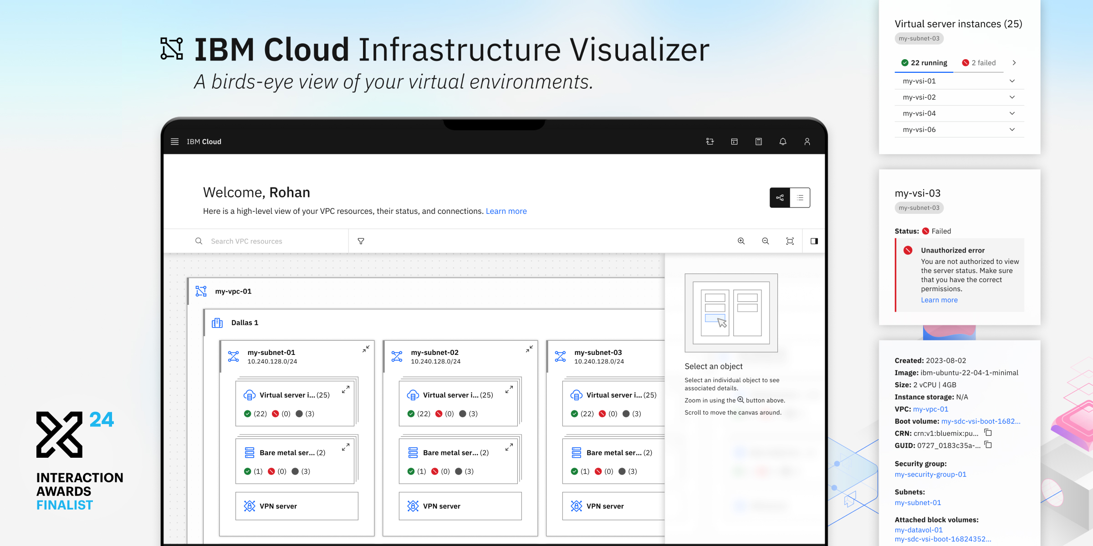Screen dimensions: 1093x546
Task: Toggle the side details panel
Action: pyautogui.click(x=814, y=241)
